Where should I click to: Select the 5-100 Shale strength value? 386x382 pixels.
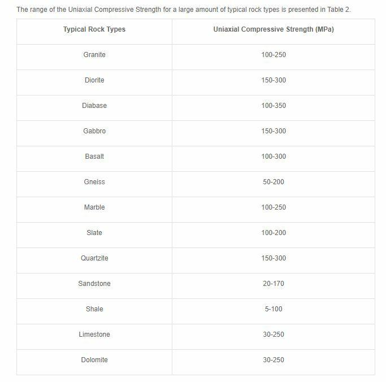(x=274, y=309)
